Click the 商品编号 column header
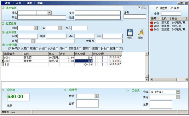The height and width of the screenshot is (116, 189). 13,54
